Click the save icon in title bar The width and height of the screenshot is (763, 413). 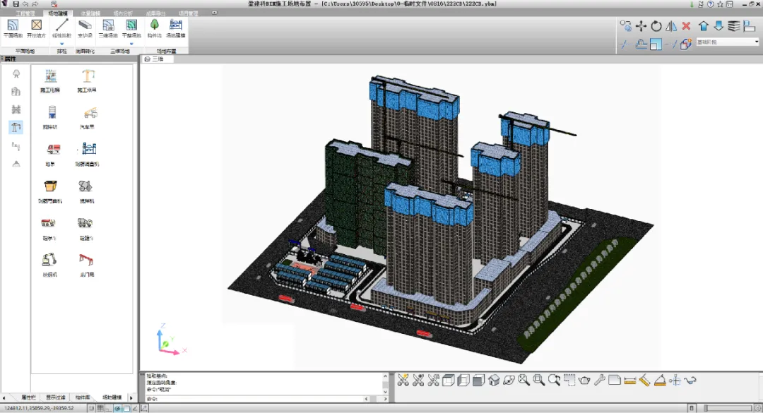pos(16,4)
